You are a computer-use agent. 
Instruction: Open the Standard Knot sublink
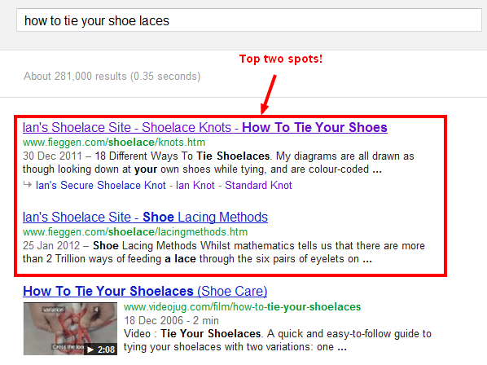click(258, 185)
